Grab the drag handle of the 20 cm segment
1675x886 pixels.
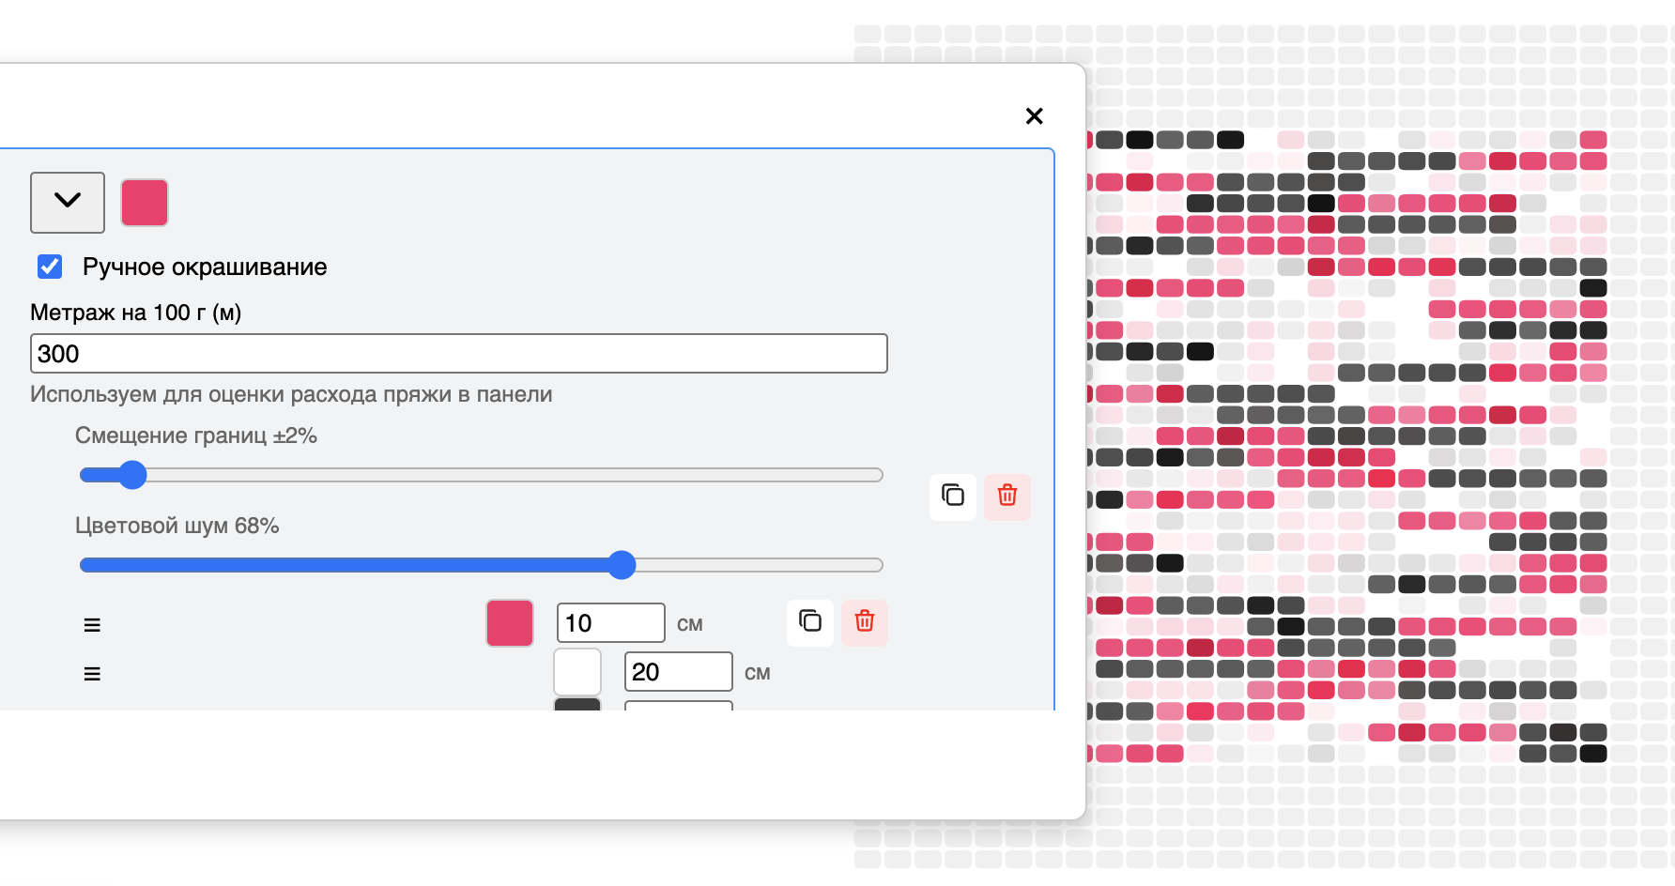coord(92,674)
